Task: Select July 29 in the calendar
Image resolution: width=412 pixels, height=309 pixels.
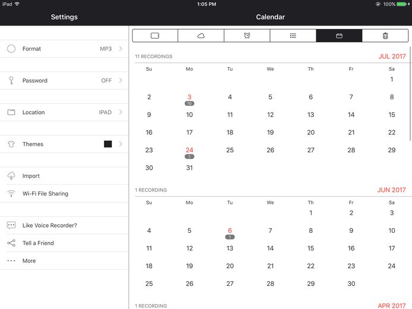Action: coord(392,150)
